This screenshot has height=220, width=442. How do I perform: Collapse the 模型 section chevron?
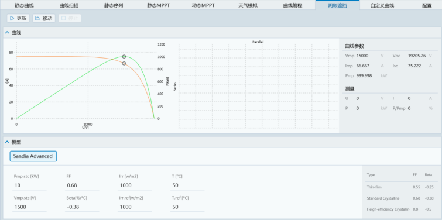7,142
